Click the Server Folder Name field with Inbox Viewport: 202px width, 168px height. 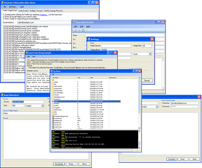point(26,113)
